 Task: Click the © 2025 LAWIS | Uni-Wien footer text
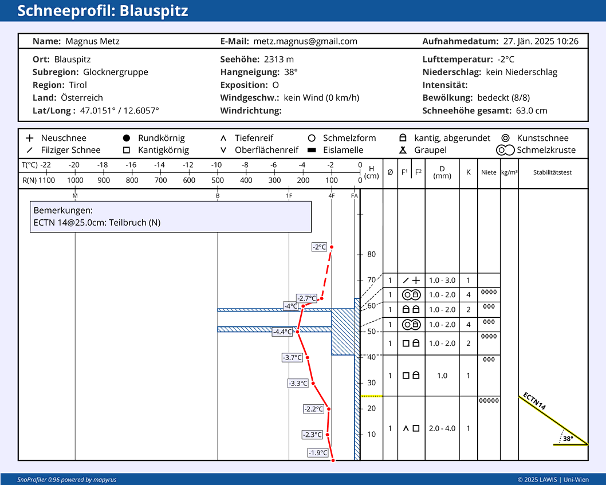553,480
